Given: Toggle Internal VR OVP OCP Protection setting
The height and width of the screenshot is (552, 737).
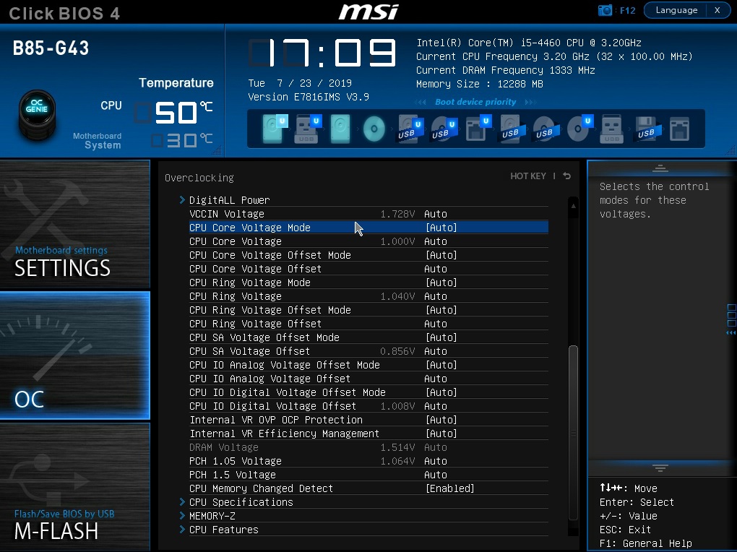Looking at the screenshot, I should point(441,420).
